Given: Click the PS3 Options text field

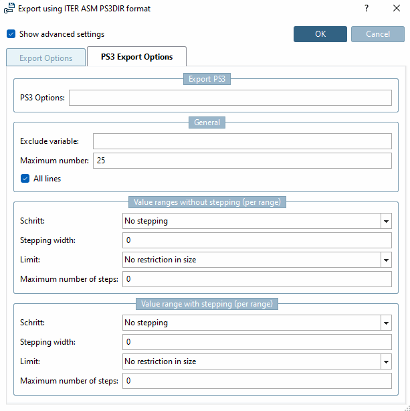Looking at the screenshot, I should point(230,98).
